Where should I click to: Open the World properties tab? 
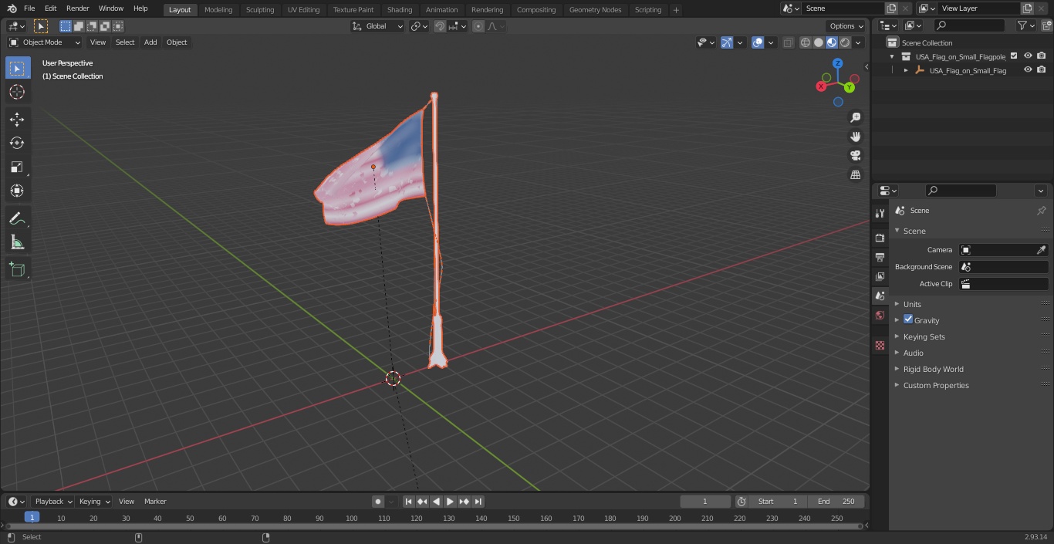[x=880, y=315]
